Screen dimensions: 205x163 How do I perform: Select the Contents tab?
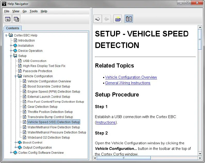pos(13,28)
